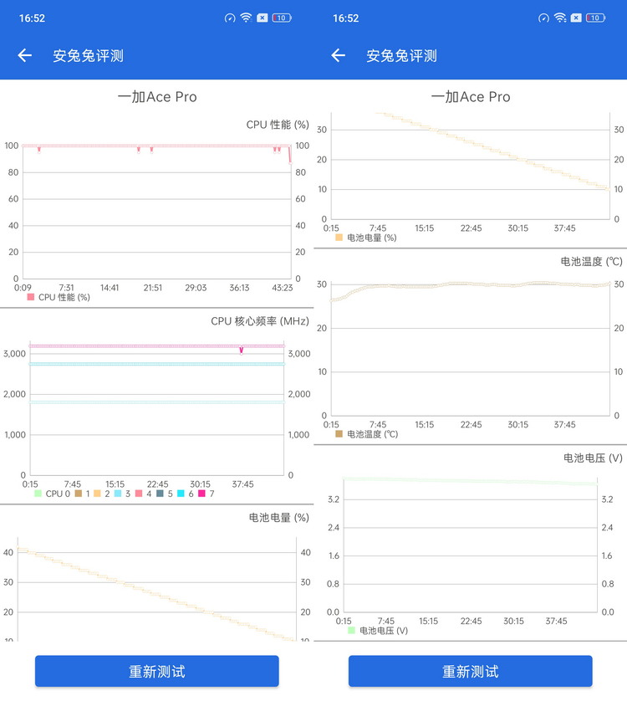Toggle the CPU 6 legend swatch
Image resolution: width=627 pixels, height=701 pixels.
181,494
